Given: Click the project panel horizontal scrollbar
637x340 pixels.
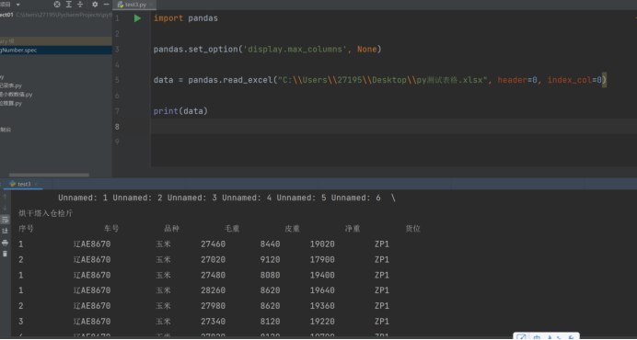Looking at the screenshot, I should (x=49, y=175).
